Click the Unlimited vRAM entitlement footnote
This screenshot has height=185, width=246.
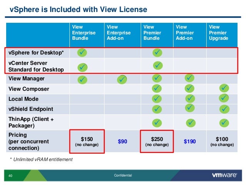41,160
